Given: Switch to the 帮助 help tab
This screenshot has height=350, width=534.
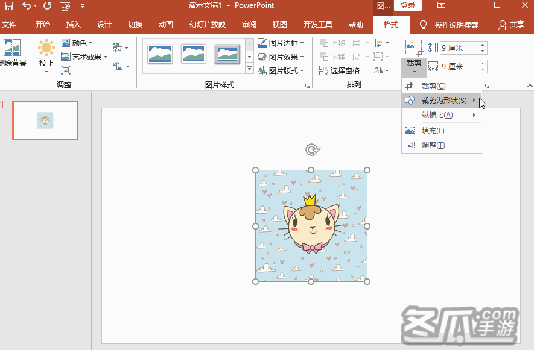Looking at the screenshot, I should (355, 25).
